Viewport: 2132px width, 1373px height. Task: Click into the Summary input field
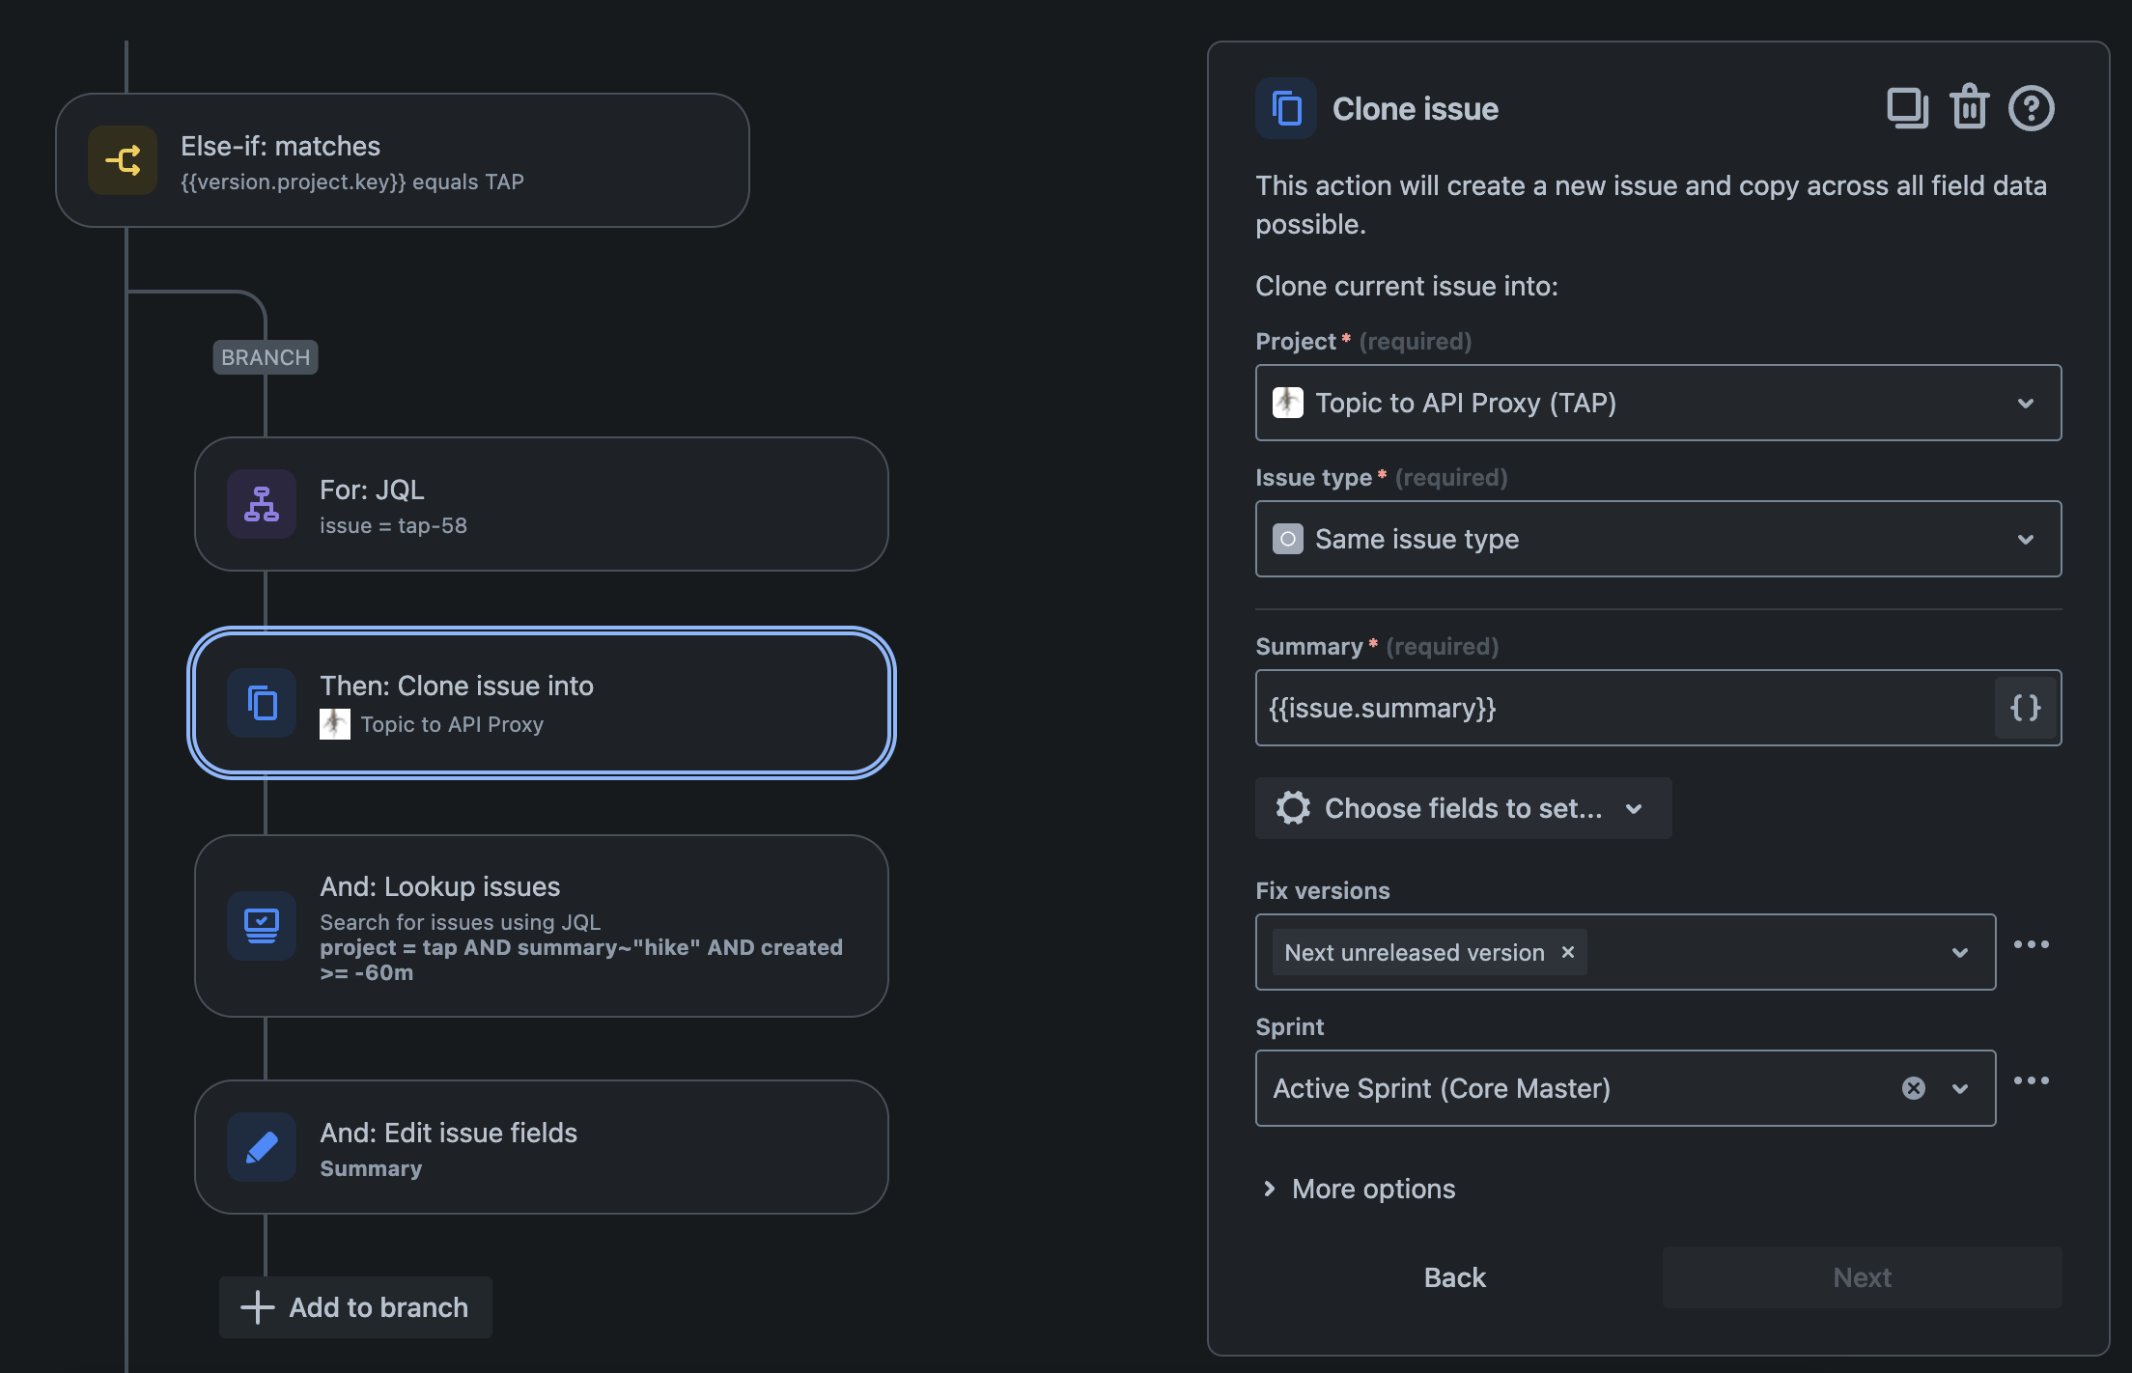pos(1624,708)
